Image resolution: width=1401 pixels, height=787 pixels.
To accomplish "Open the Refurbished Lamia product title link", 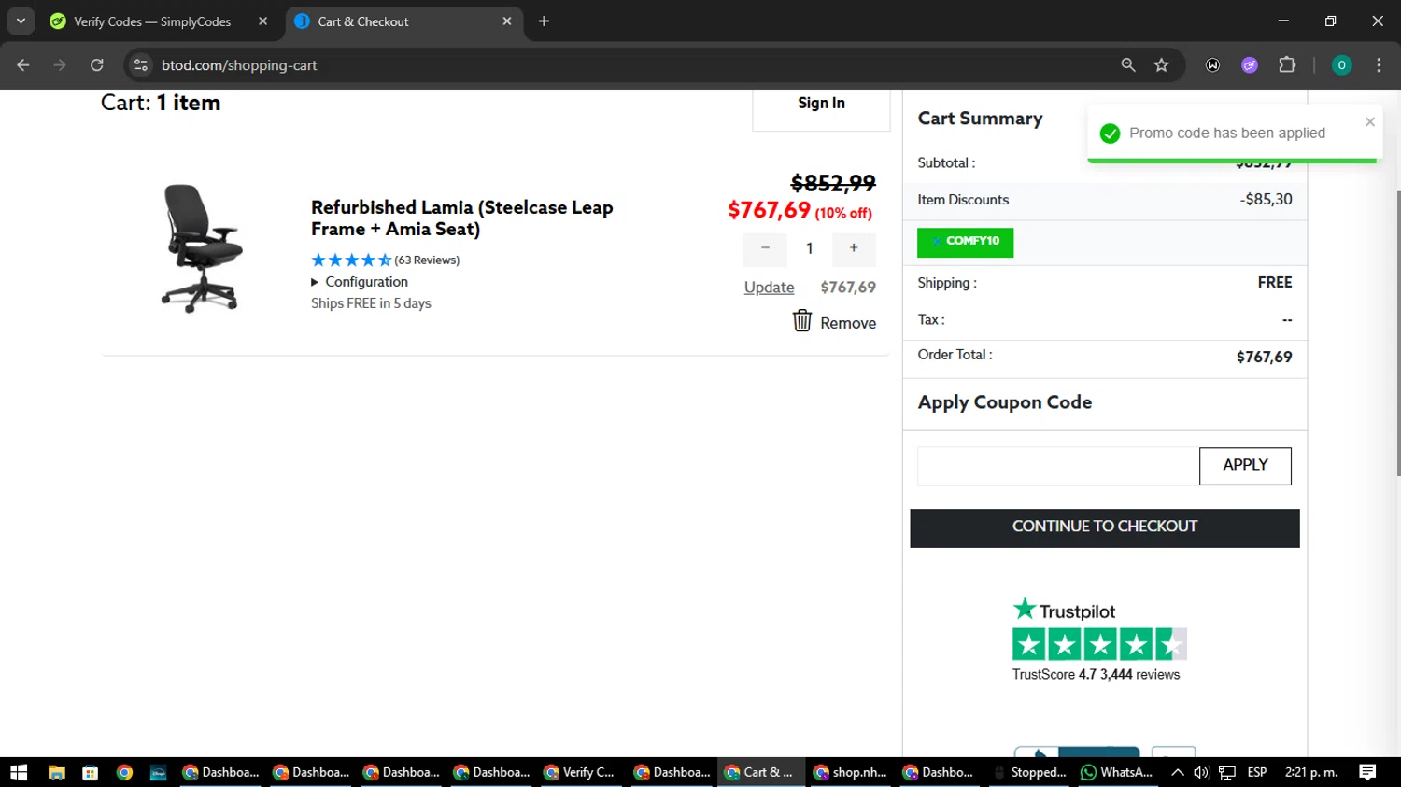I will 462,218.
